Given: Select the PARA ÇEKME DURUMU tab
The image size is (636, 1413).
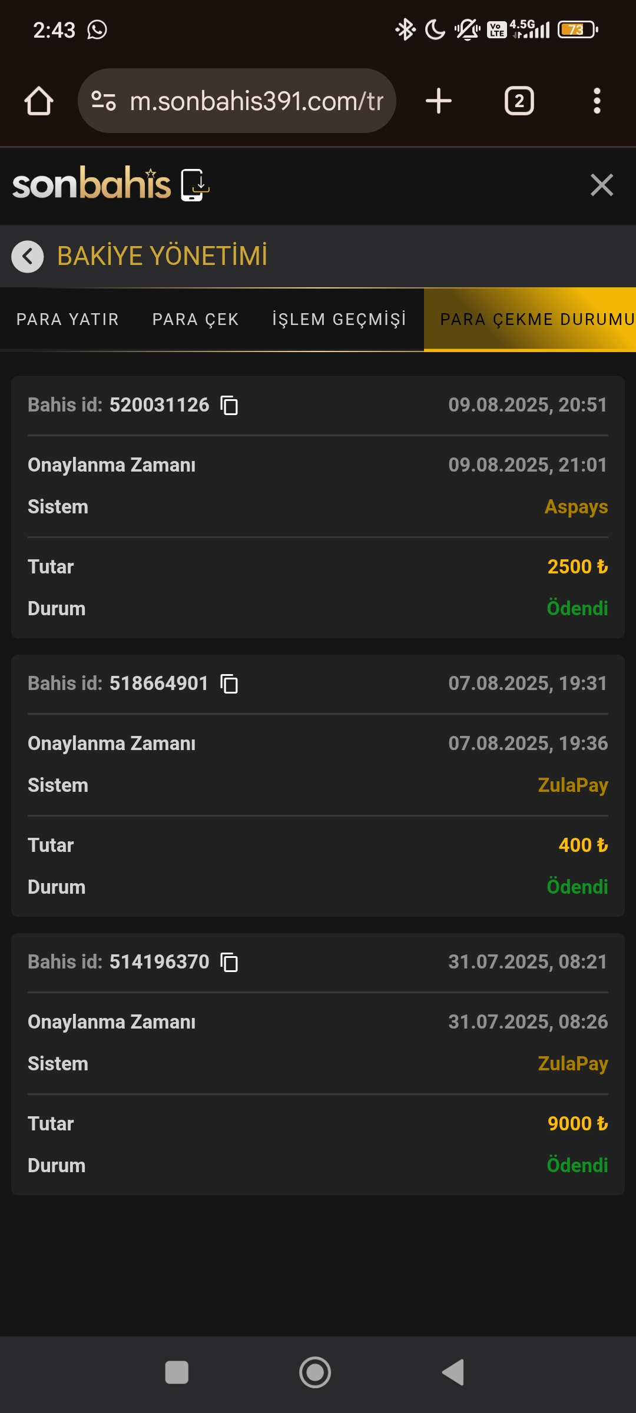Looking at the screenshot, I should [x=530, y=320].
